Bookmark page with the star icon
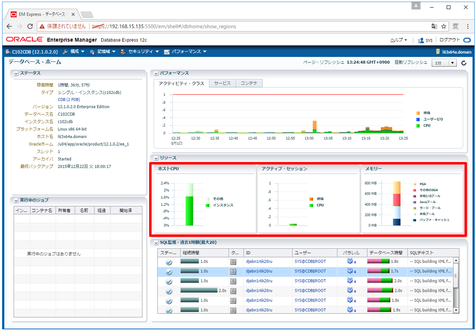 pyautogui.click(x=444, y=26)
